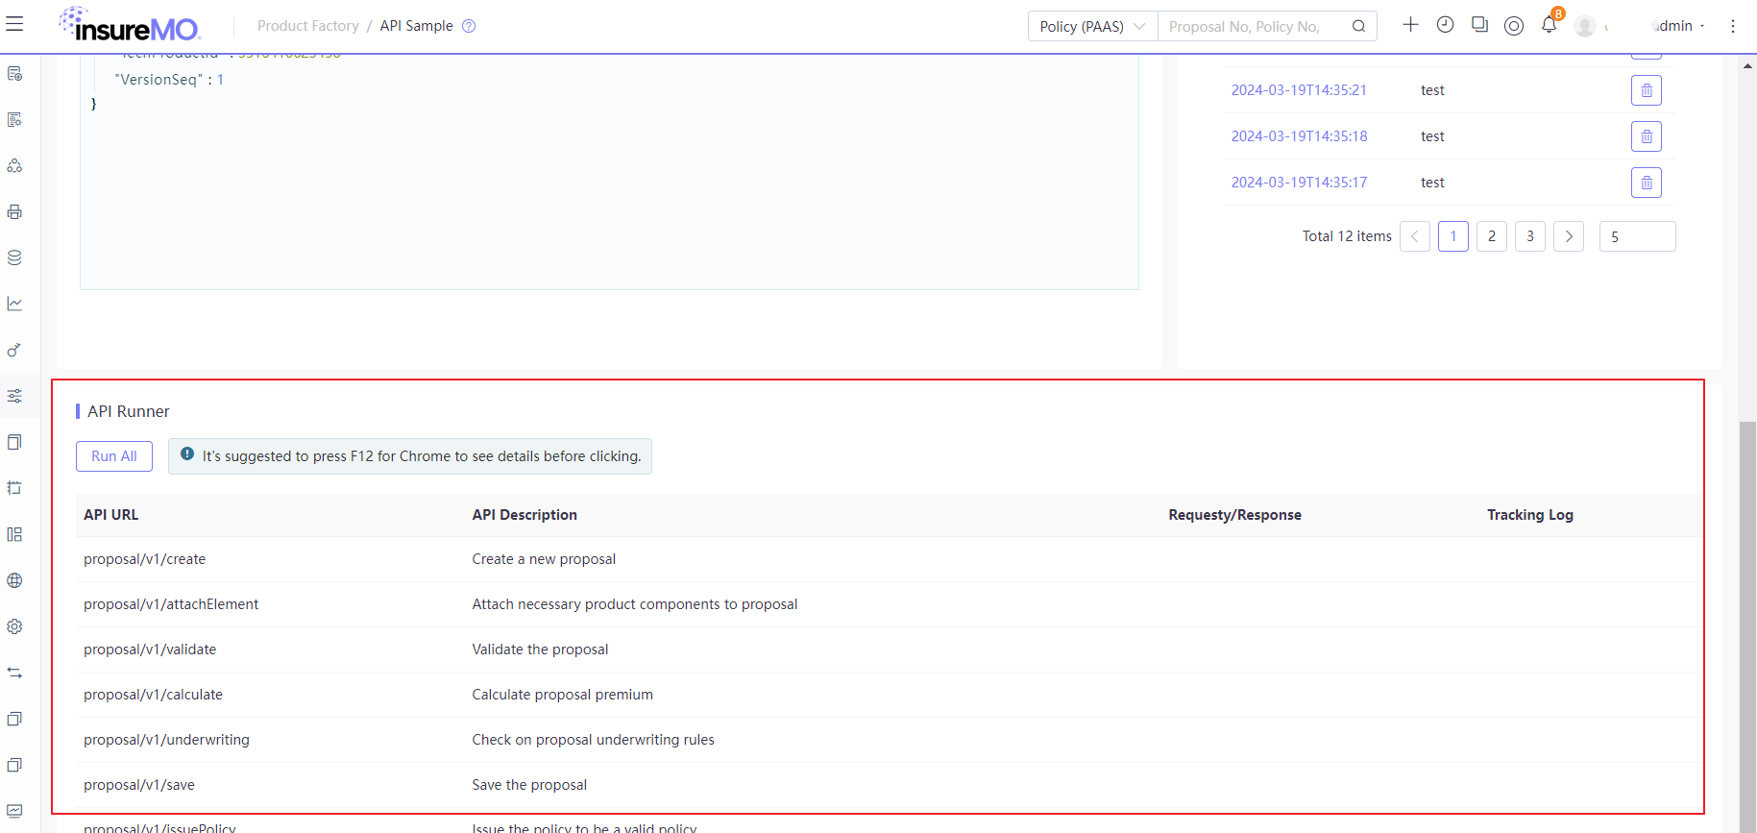Open the three-circles cluster icon in sidebar
The image size is (1757, 833).
click(x=14, y=165)
